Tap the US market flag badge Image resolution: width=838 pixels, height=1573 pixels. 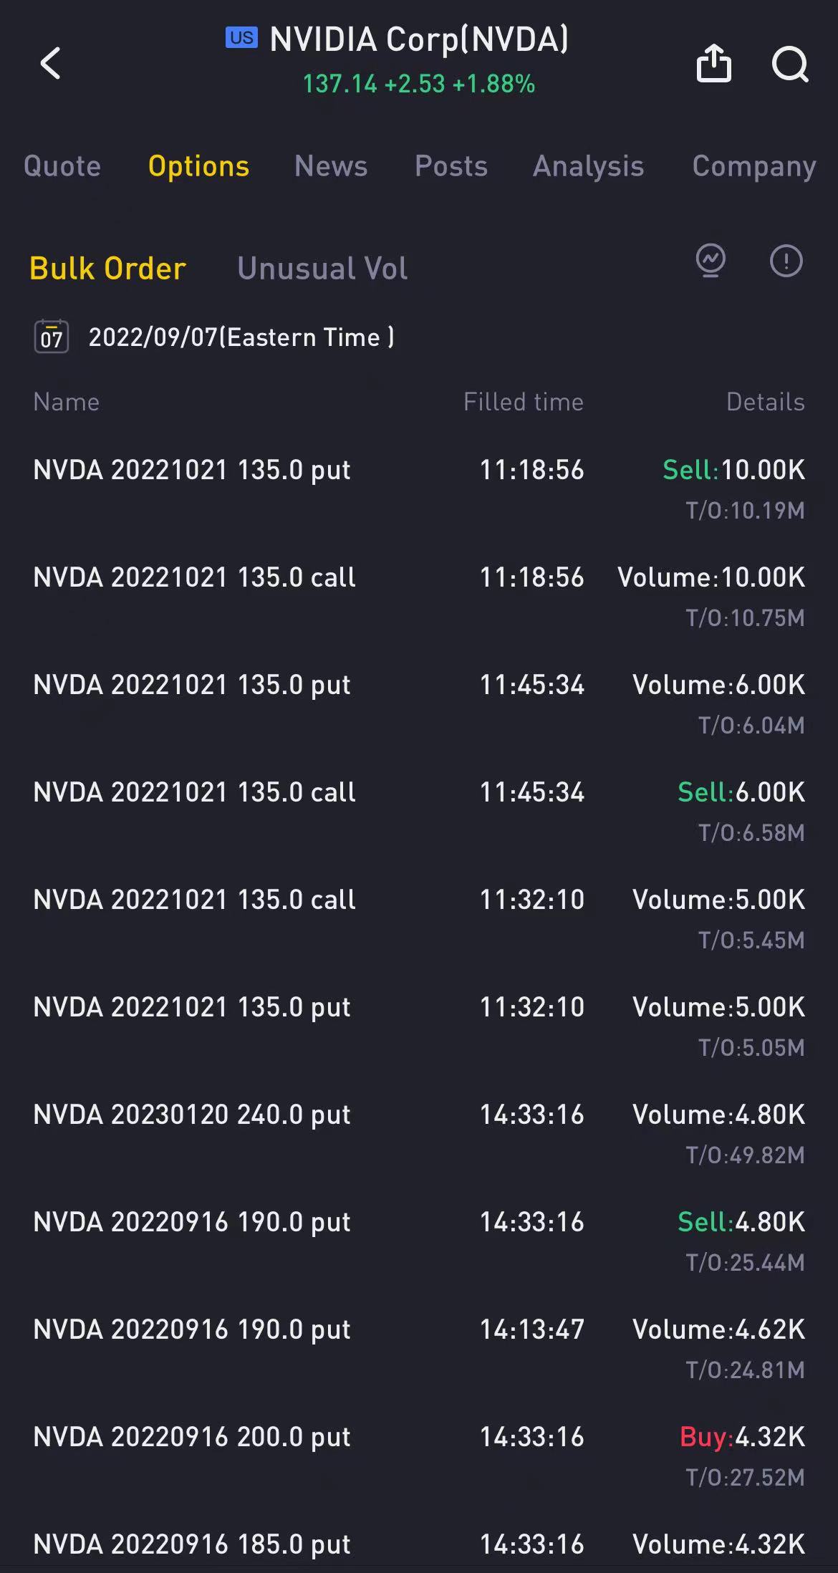241,38
